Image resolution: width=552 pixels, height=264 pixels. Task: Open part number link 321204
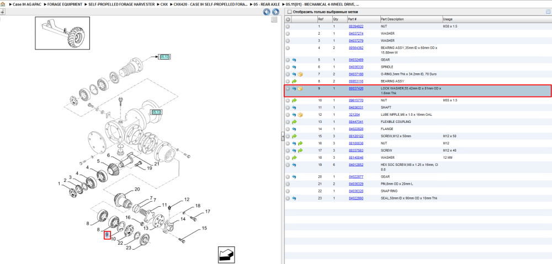(354, 115)
